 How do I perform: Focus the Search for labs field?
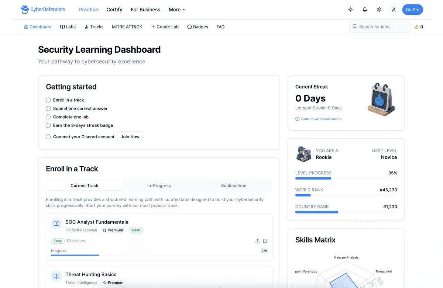pyautogui.click(x=380, y=27)
